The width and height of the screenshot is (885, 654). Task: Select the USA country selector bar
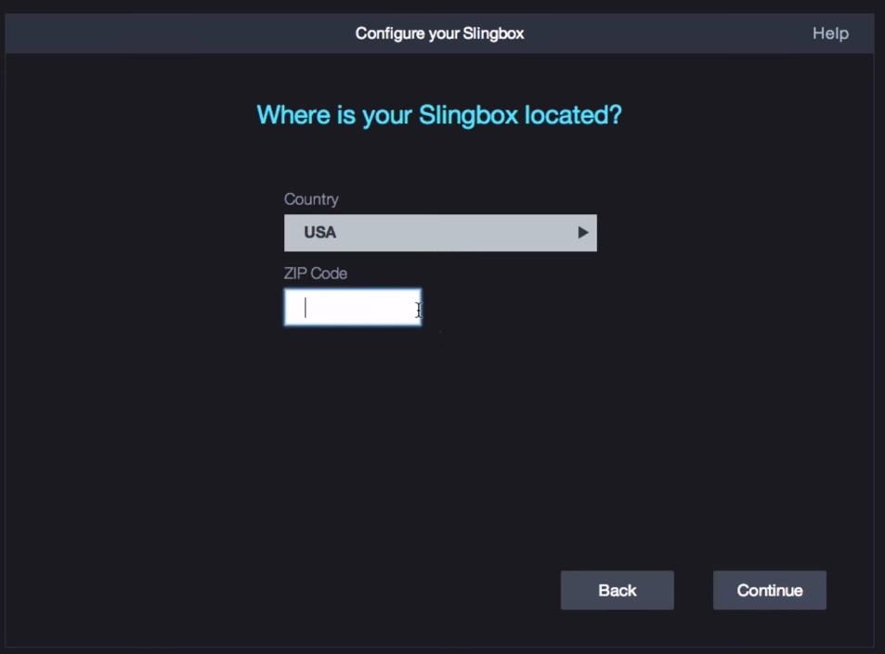(440, 232)
